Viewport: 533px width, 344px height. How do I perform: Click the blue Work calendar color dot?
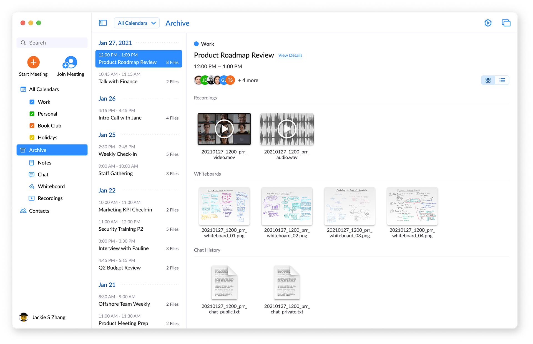point(196,44)
